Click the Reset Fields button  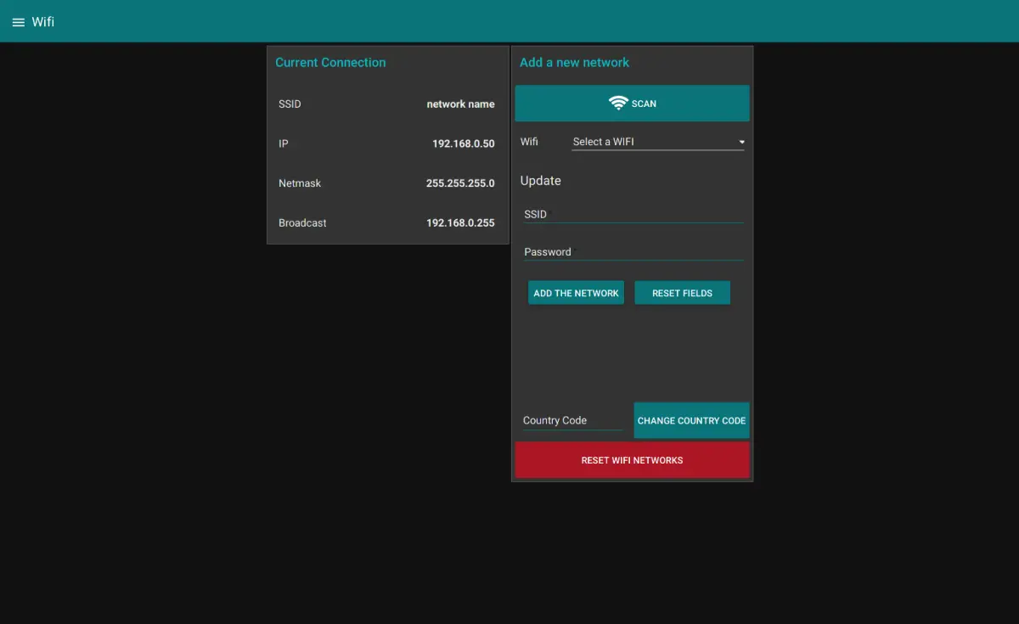coord(682,293)
